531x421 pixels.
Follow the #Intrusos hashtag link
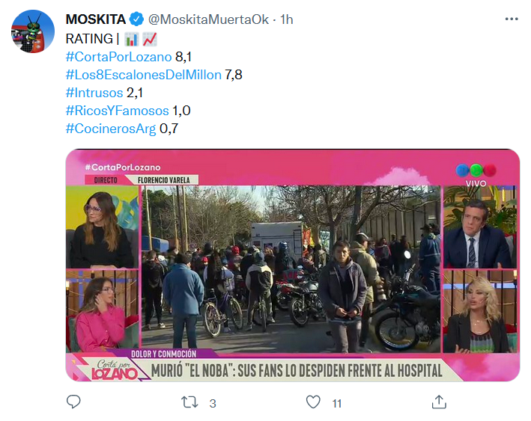click(x=94, y=93)
